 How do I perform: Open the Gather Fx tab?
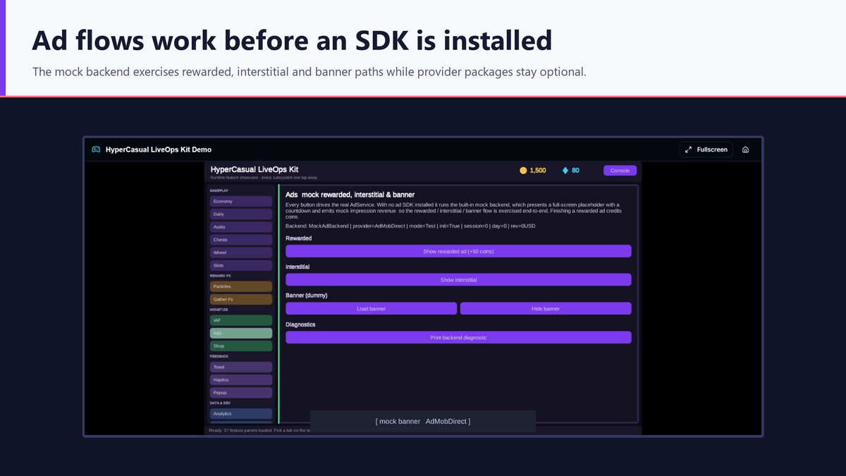click(x=241, y=299)
